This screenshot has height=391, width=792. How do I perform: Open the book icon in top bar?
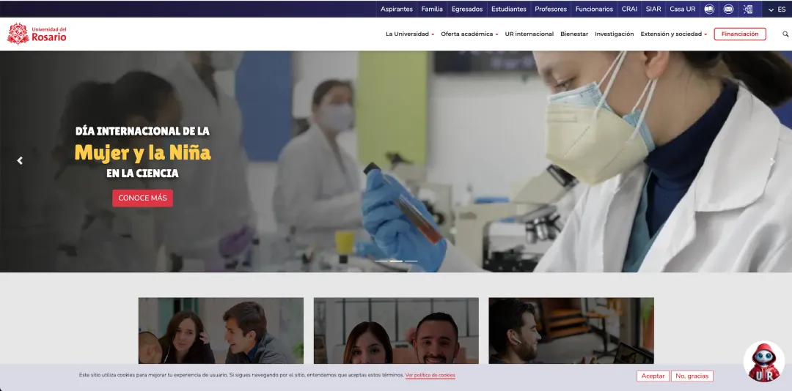[709, 10]
